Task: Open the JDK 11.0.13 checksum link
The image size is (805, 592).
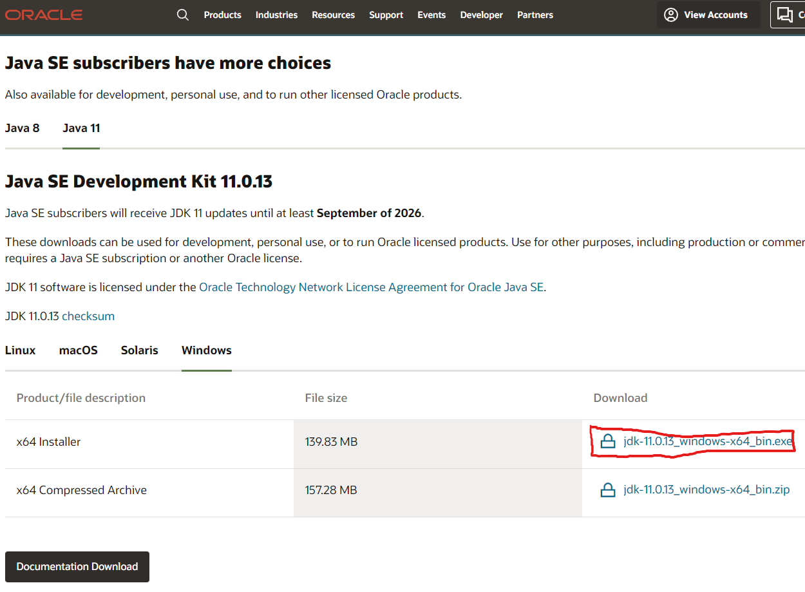Action: [88, 316]
